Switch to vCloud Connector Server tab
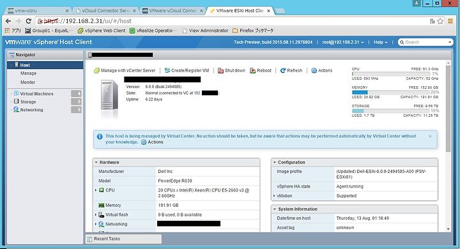The image size is (460, 249). [x=105, y=11]
